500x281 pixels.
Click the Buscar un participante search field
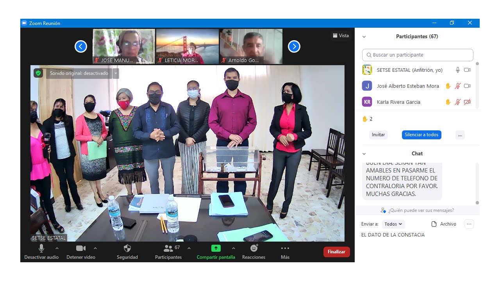[418, 55]
